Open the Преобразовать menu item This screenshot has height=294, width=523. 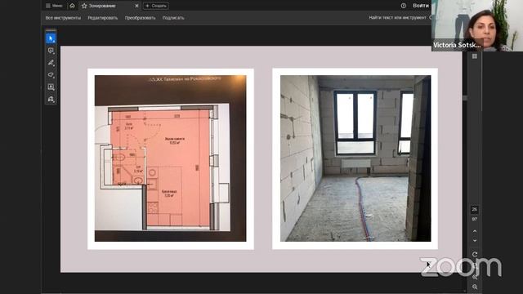(140, 18)
